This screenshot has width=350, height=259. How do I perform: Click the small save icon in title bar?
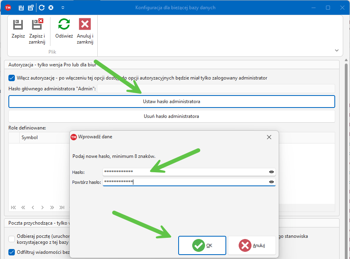coord(21,8)
